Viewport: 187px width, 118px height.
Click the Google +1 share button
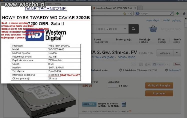click(148, 64)
